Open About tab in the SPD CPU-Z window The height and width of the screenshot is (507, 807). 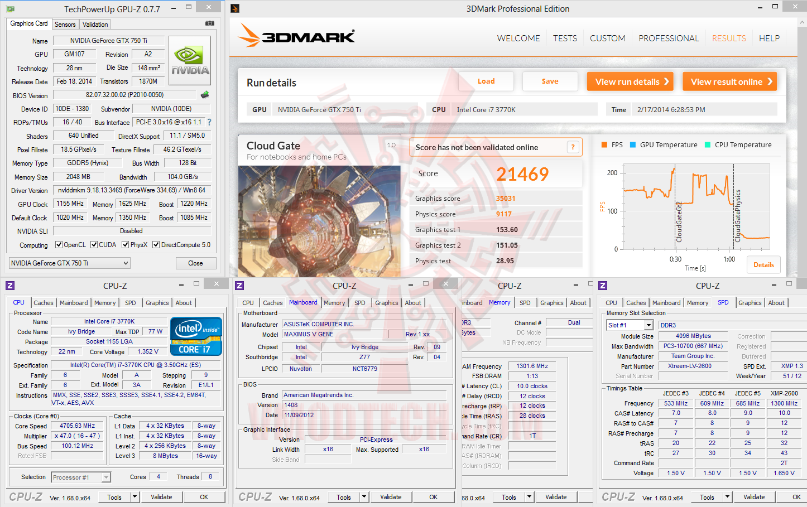click(776, 303)
